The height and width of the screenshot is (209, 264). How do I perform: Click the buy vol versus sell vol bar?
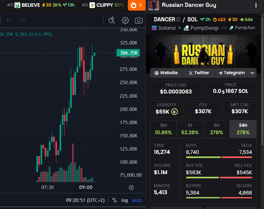[x=219, y=177]
